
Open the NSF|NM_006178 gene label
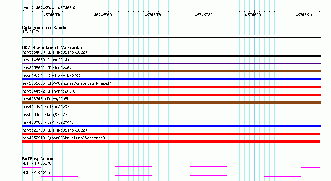click(x=37, y=163)
